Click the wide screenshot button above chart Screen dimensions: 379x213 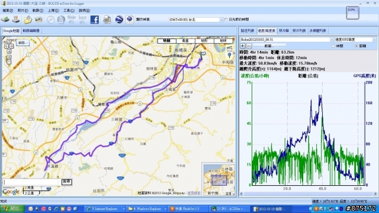click(x=269, y=46)
